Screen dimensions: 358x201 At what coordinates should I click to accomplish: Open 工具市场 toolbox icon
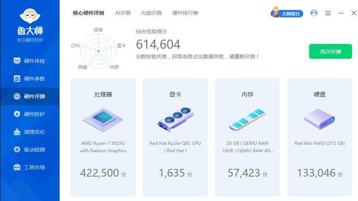click(17, 167)
